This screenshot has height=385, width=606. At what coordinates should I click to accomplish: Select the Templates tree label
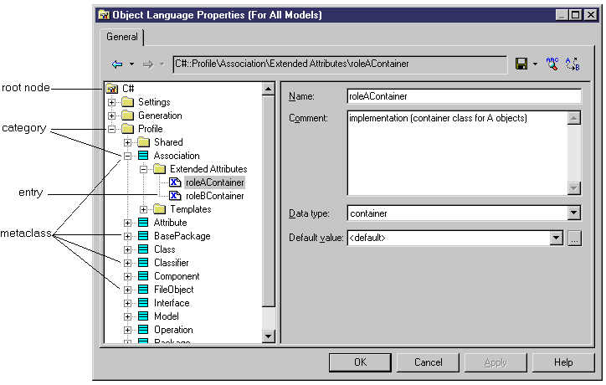tap(191, 209)
